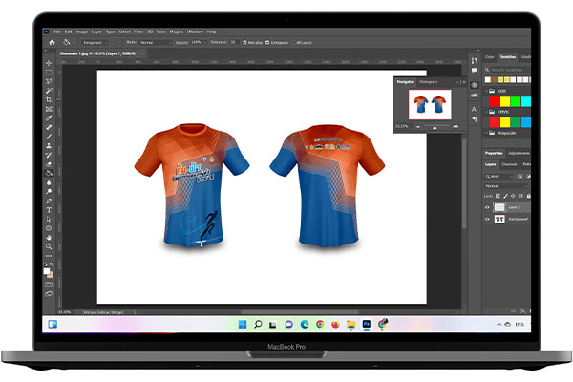Switch to the Histogram tab
573x382 pixels.
coord(428,82)
